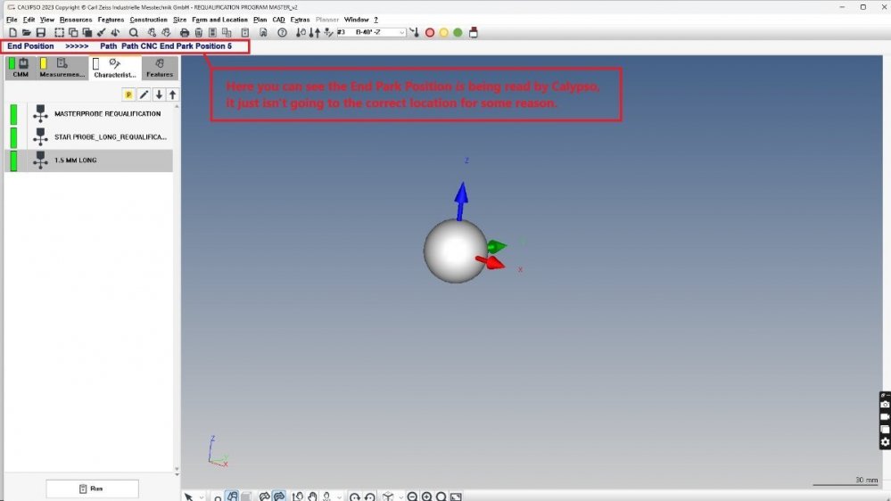Screen dimensions: 891x501
Task: Click zoom in icon in bottom toolbar
Action: click(x=426, y=497)
